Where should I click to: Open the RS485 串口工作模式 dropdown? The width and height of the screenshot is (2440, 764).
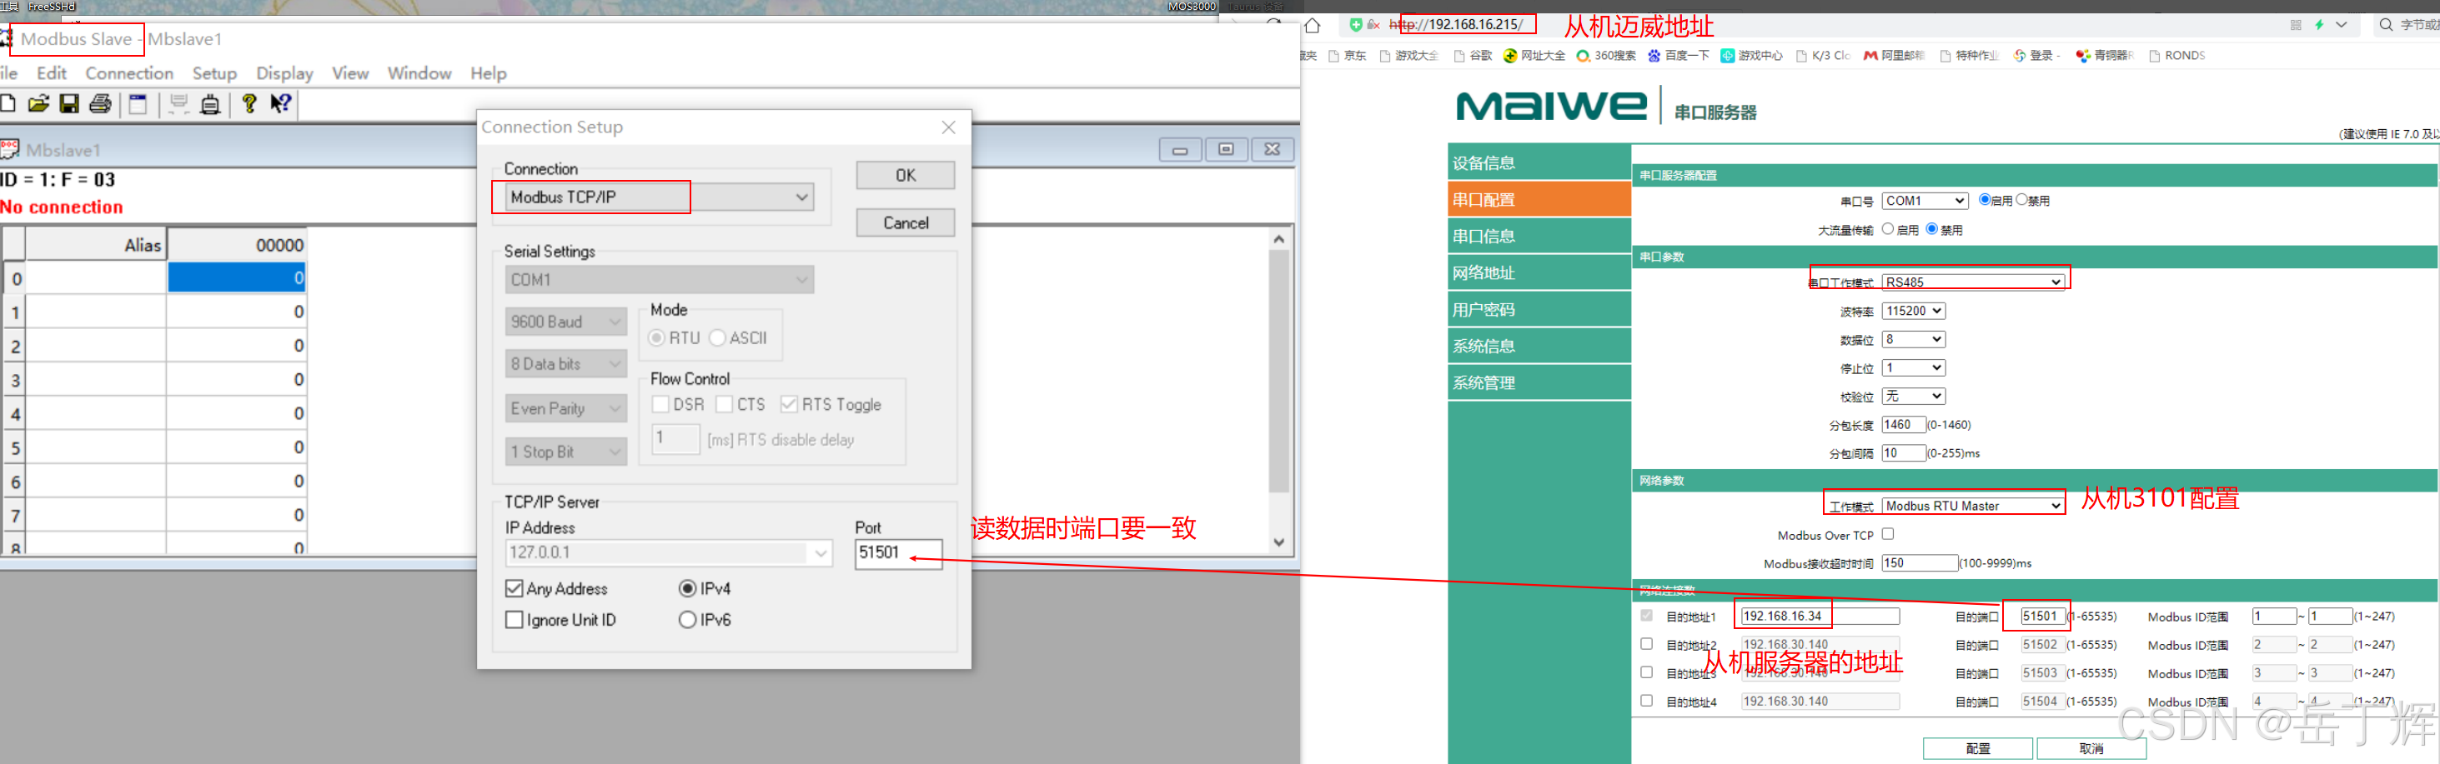pos(1973,282)
